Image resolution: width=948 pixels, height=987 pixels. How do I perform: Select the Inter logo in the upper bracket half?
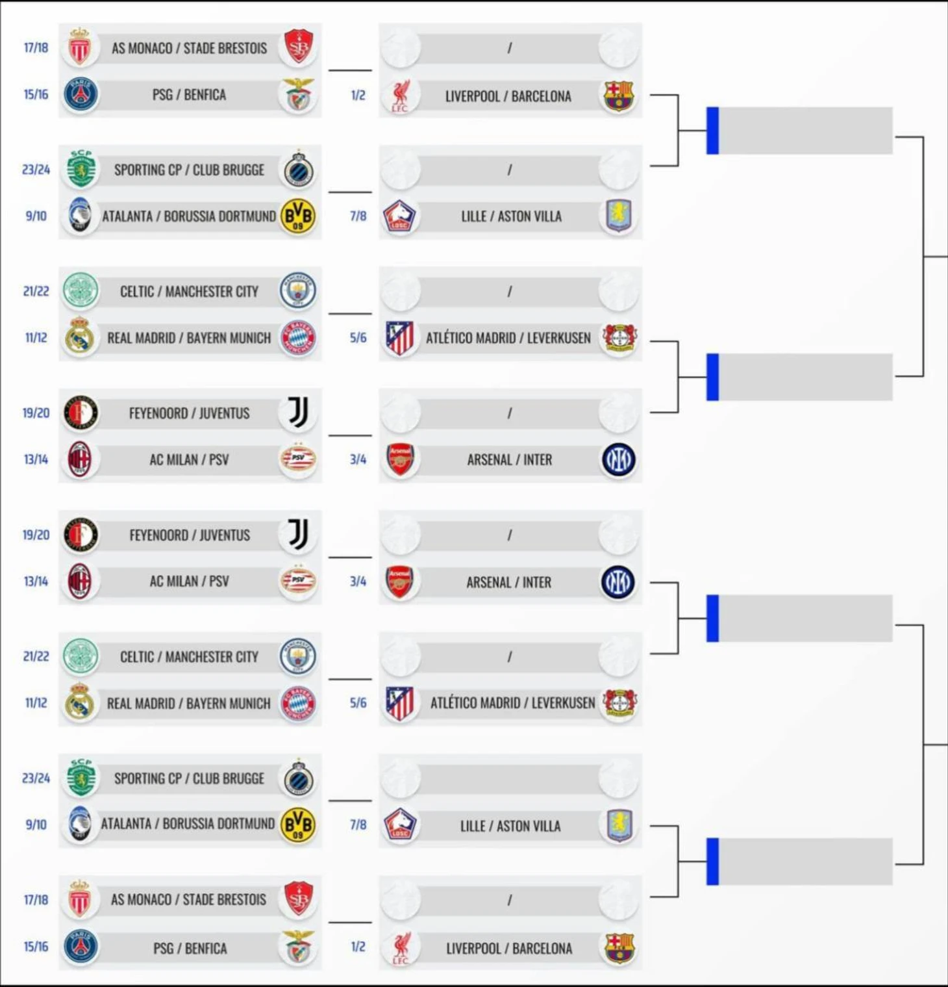tap(619, 459)
